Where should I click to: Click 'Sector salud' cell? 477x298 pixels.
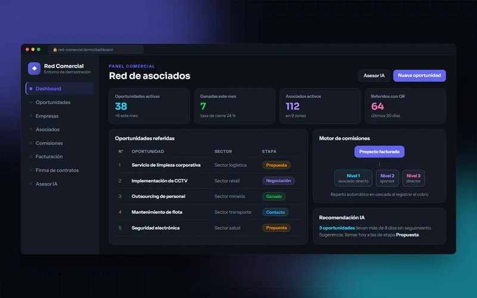click(x=227, y=228)
